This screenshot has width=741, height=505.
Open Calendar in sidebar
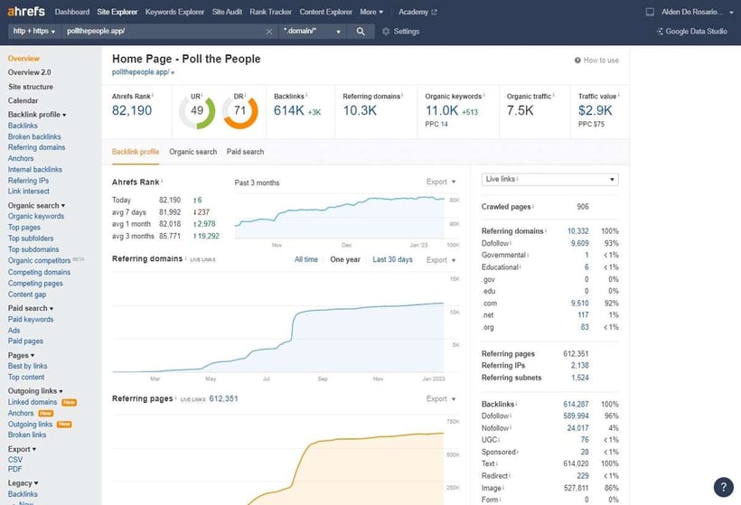[23, 100]
